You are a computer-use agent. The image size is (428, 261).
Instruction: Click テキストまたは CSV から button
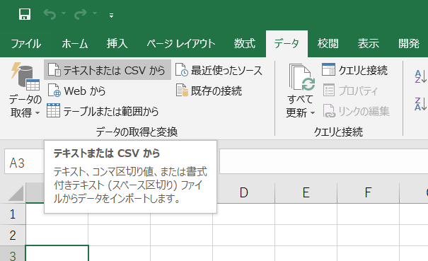tap(108, 70)
